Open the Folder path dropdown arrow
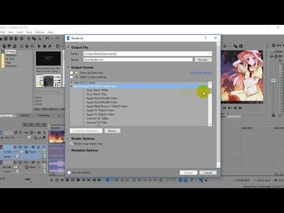The width and height of the screenshot is (284, 213). pos(210,53)
